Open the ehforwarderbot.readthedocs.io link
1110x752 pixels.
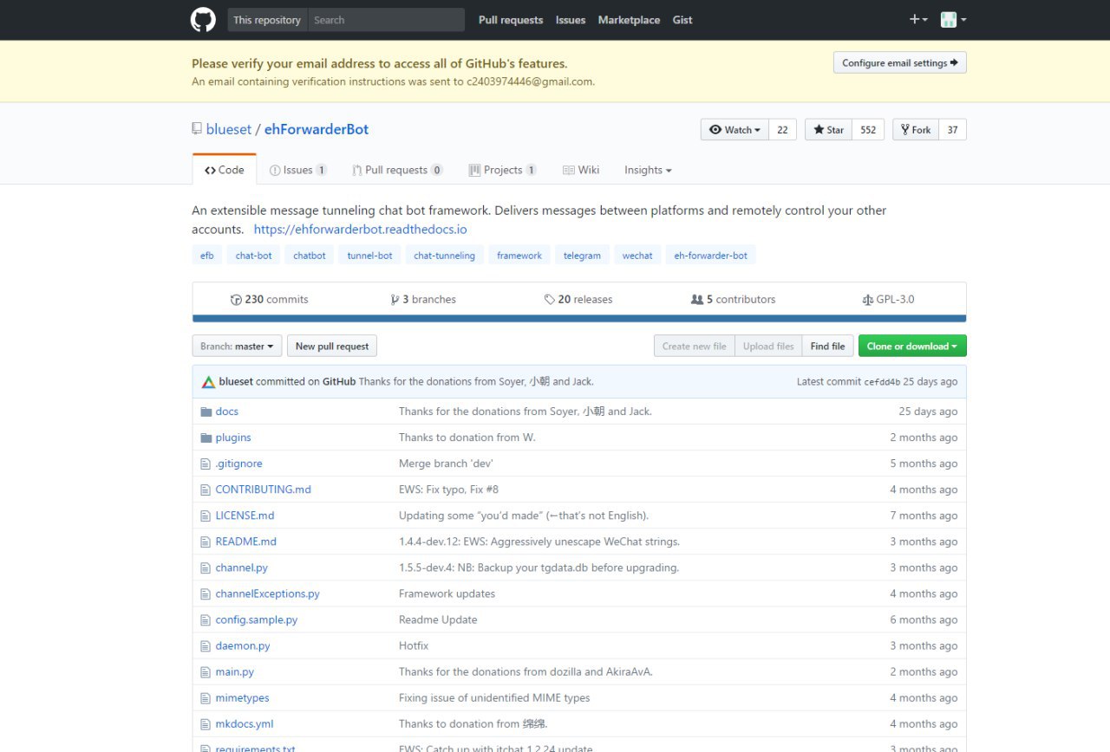[360, 230]
